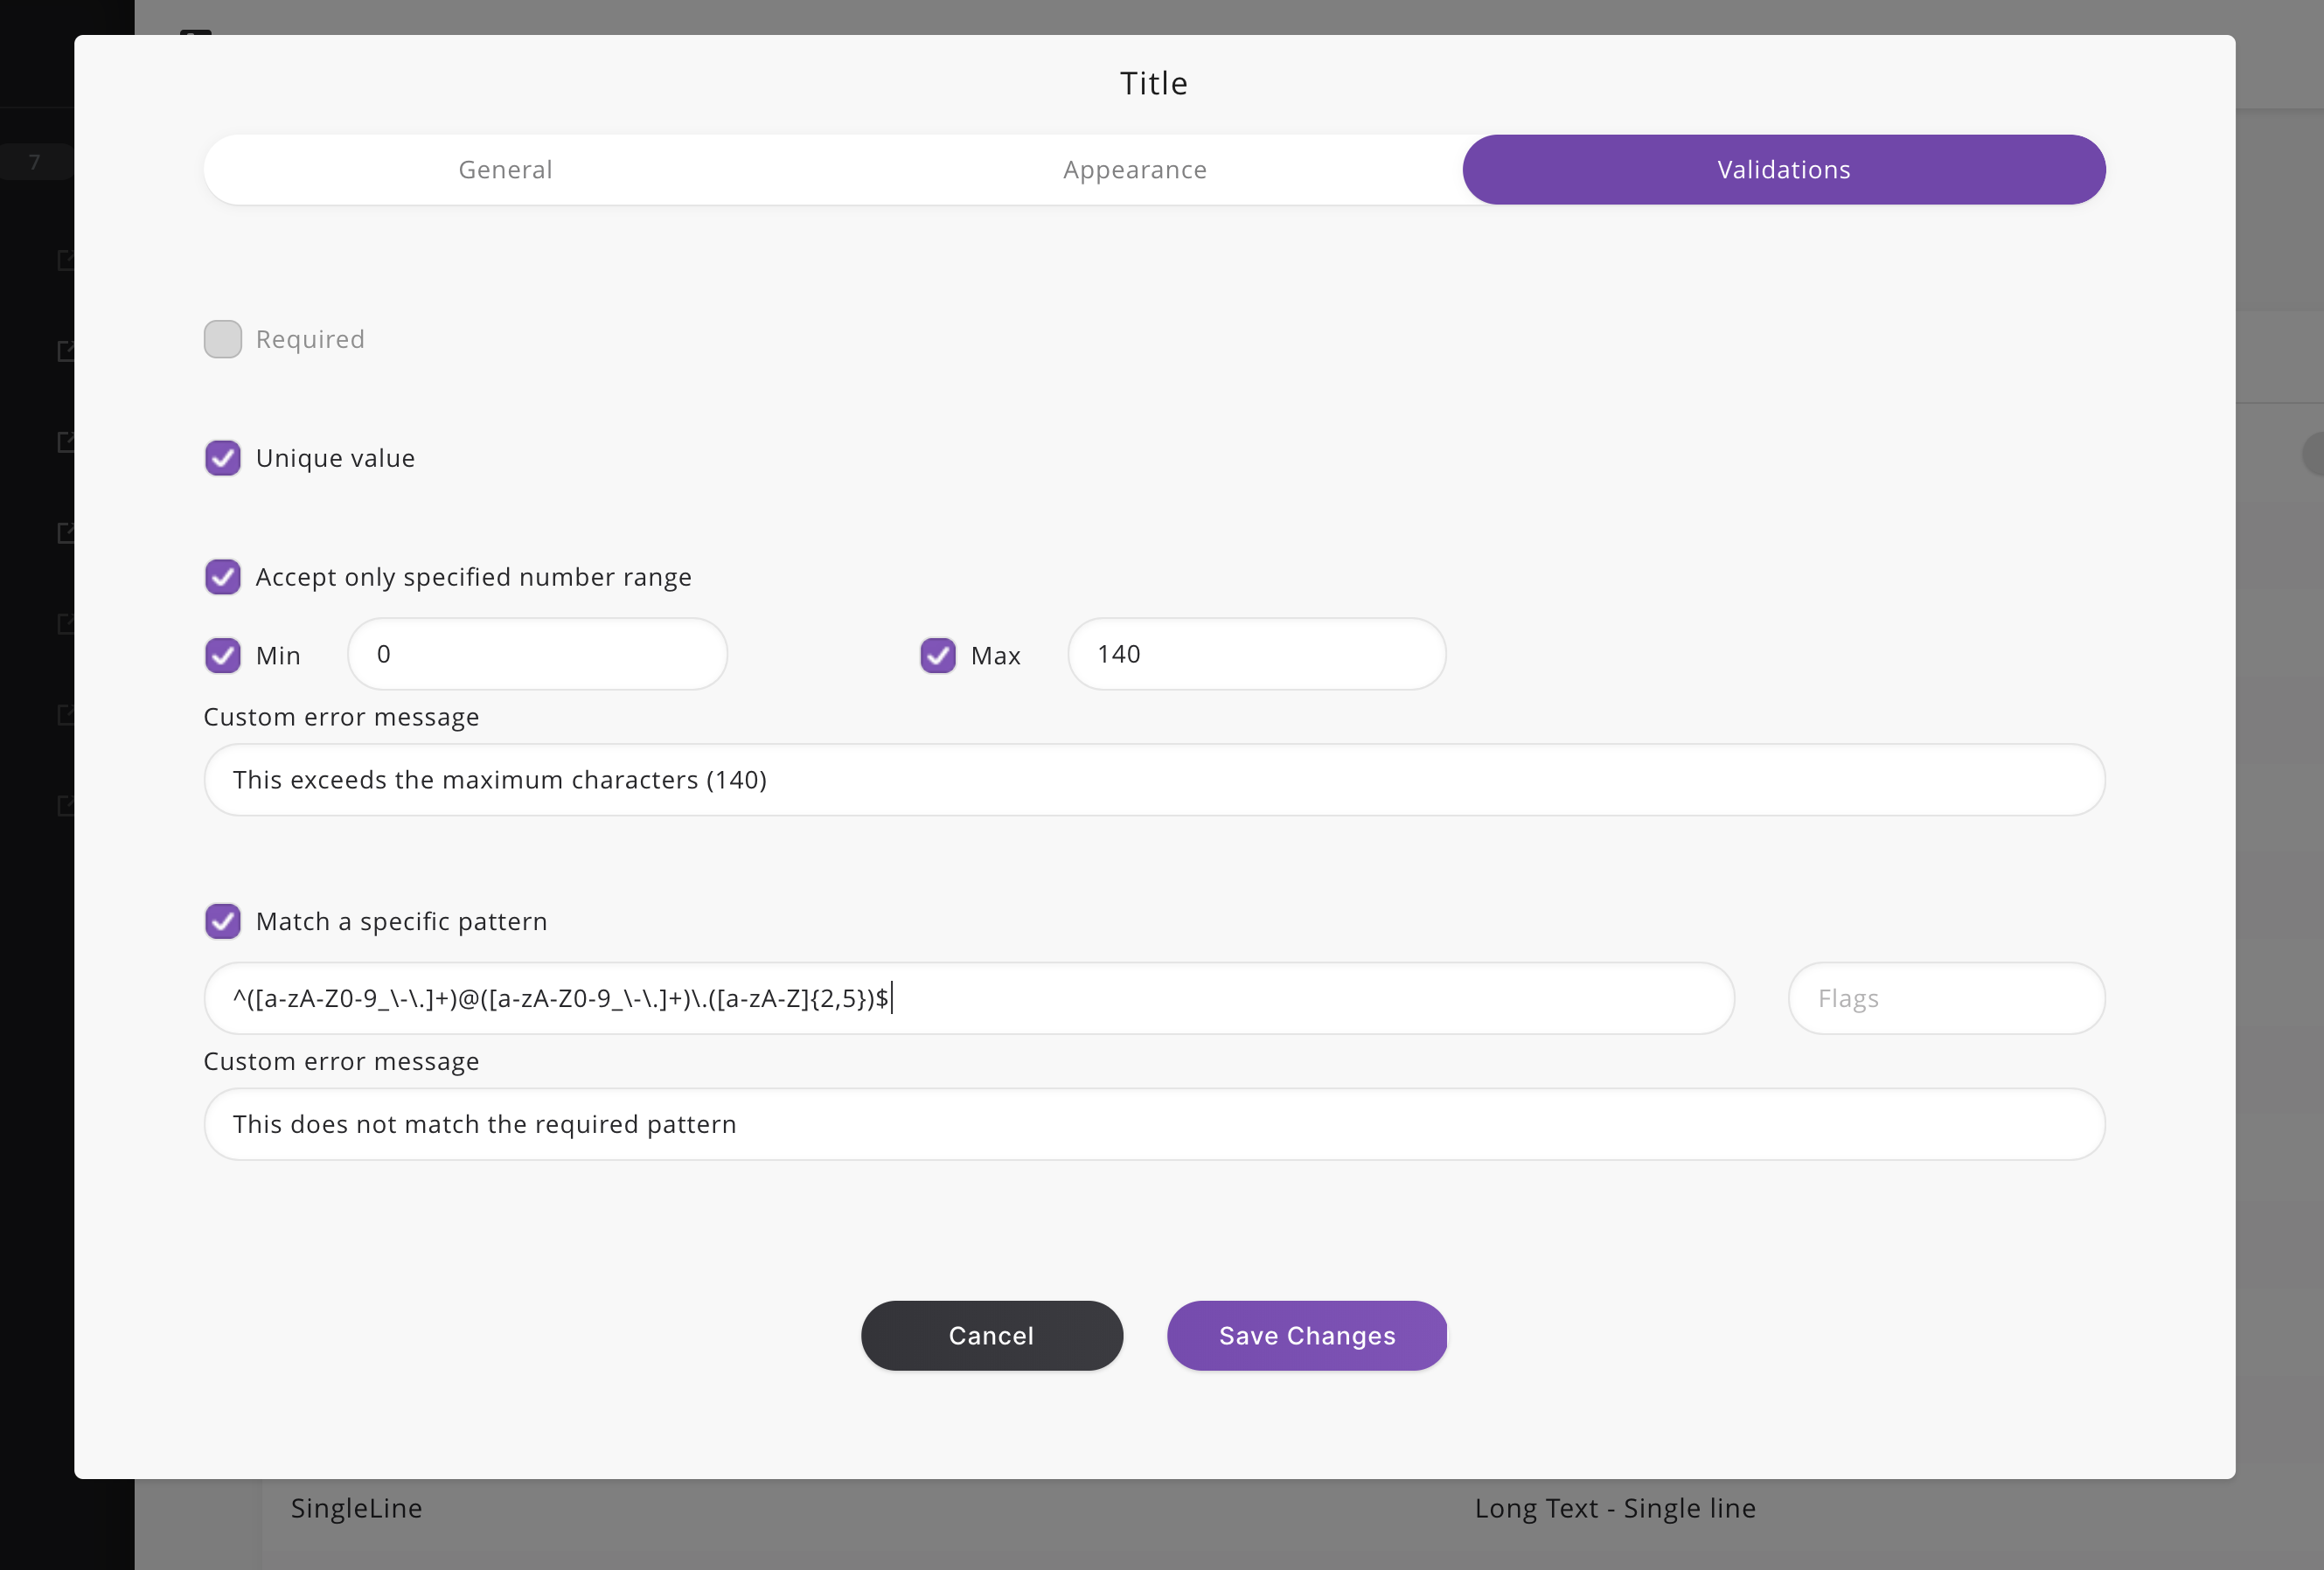Viewport: 2324px width, 1570px height.
Task: Click the regex pattern input field
Action: pyautogui.click(x=967, y=999)
